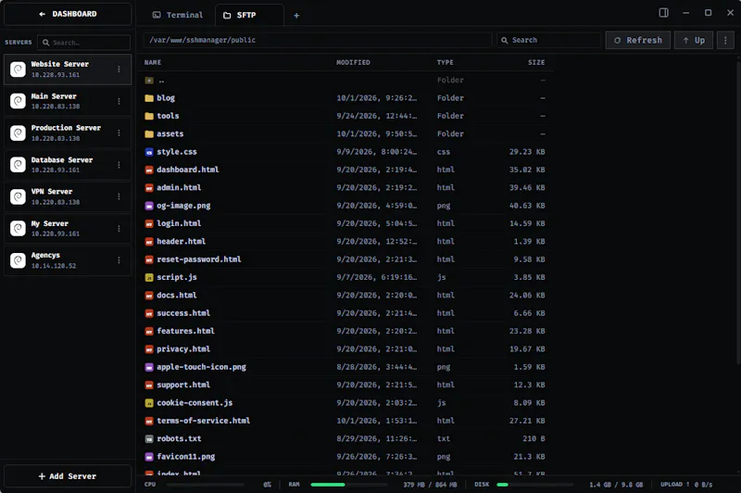Image resolution: width=741 pixels, height=493 pixels.
Task: Select the SFTP tab
Action: click(249, 15)
